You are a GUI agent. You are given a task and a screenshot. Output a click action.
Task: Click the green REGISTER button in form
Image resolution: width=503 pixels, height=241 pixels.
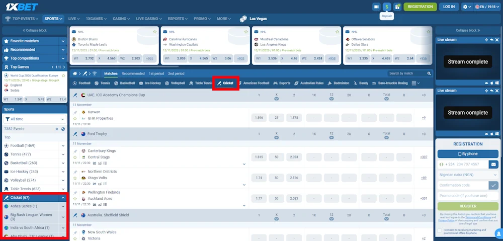(x=468, y=206)
